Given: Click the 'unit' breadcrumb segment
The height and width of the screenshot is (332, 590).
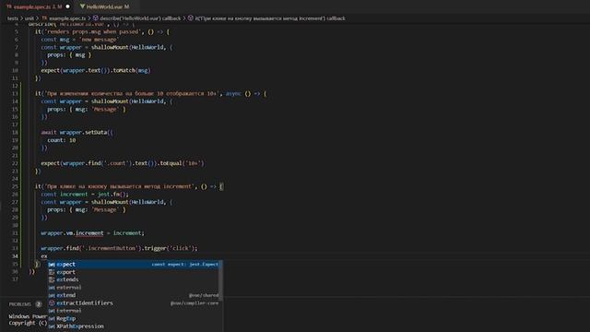Looking at the screenshot, I should pyautogui.click(x=29, y=18).
